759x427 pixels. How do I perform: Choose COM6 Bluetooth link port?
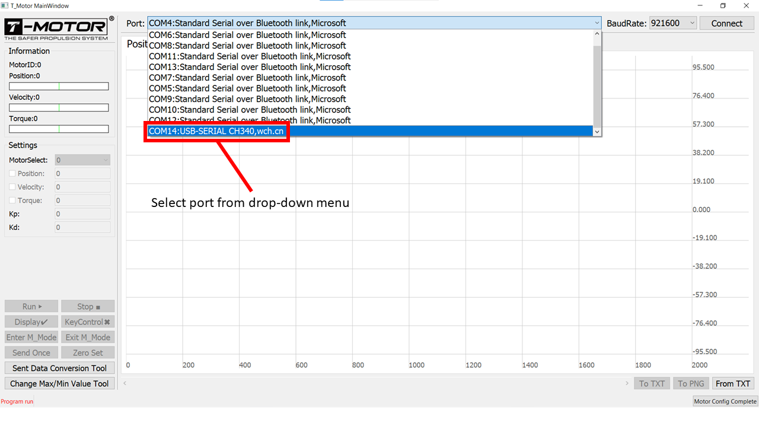pos(247,35)
